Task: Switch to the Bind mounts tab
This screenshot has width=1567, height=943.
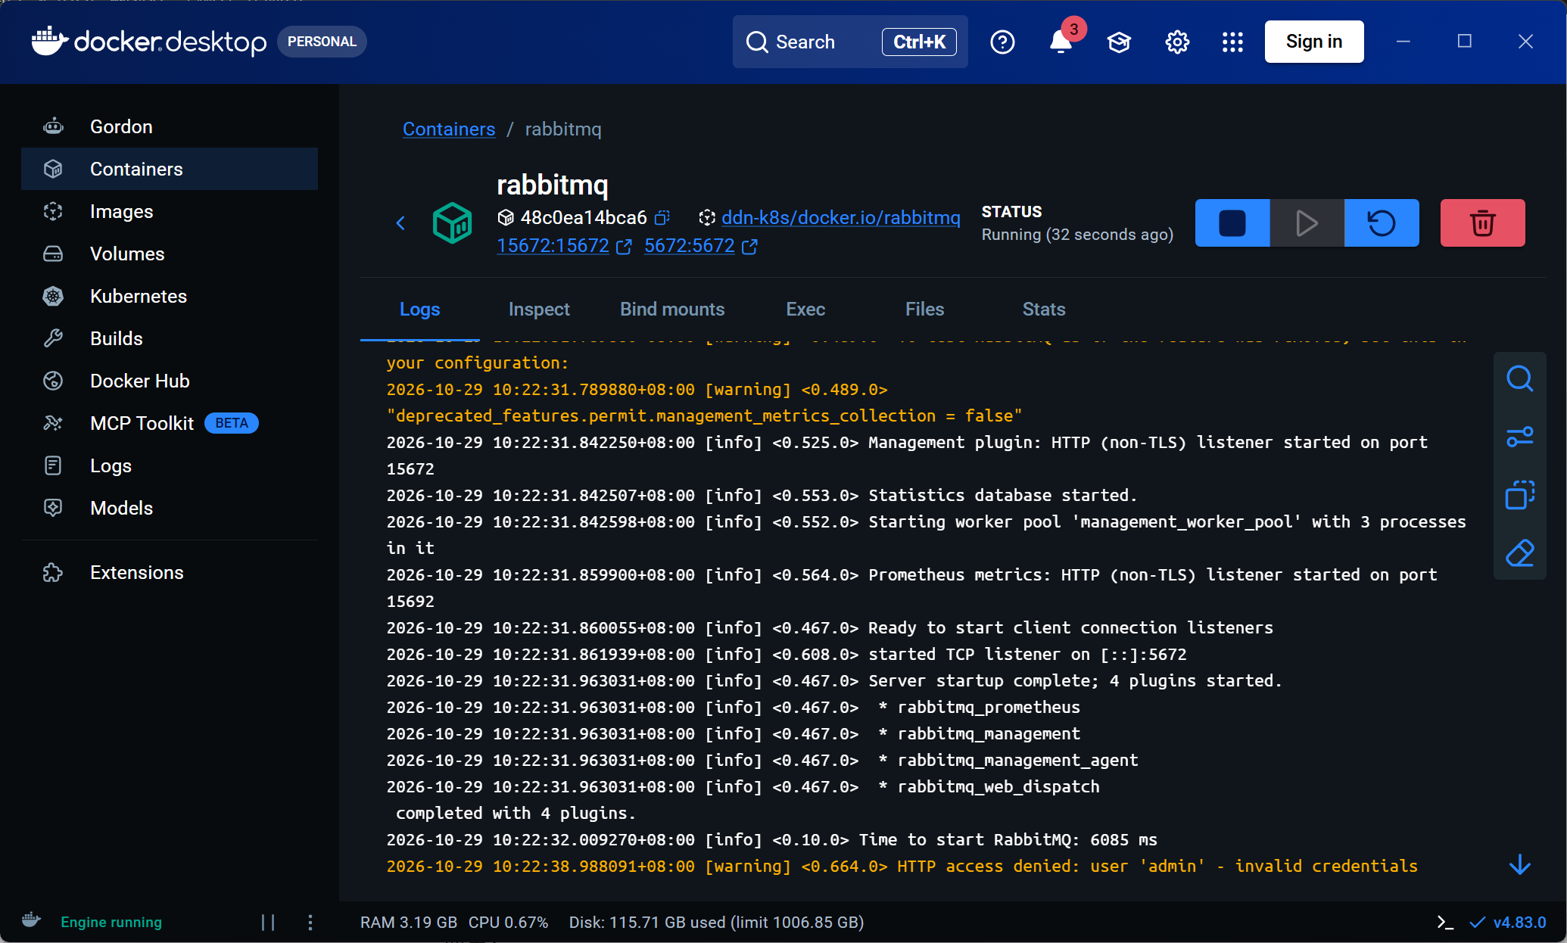Action: (x=672, y=310)
